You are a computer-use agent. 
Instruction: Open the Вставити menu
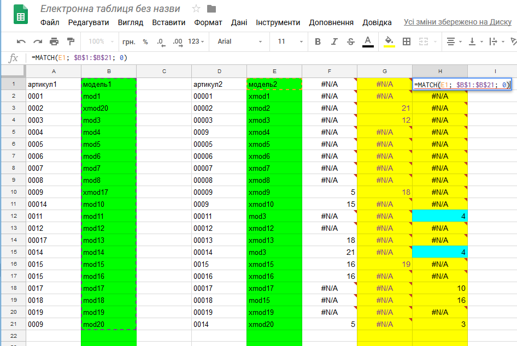coord(168,22)
